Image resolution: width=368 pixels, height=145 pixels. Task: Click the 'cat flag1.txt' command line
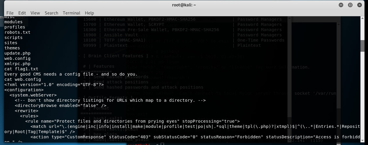[x=21, y=69]
